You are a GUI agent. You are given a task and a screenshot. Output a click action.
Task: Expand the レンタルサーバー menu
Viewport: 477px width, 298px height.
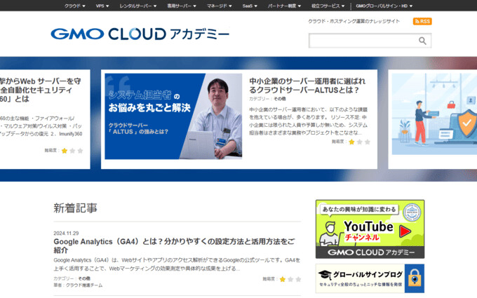[137, 6]
